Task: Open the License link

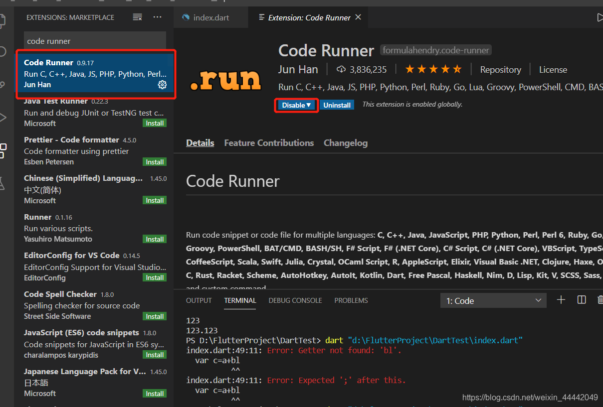Action: tap(553, 70)
